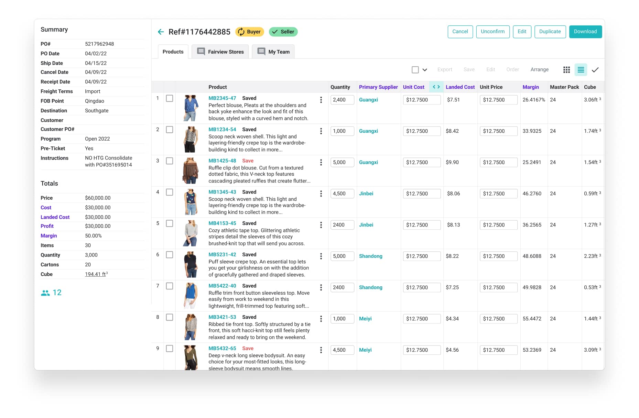Screen dimensions: 639x418
Task: Select the list view icon
Action: point(581,70)
